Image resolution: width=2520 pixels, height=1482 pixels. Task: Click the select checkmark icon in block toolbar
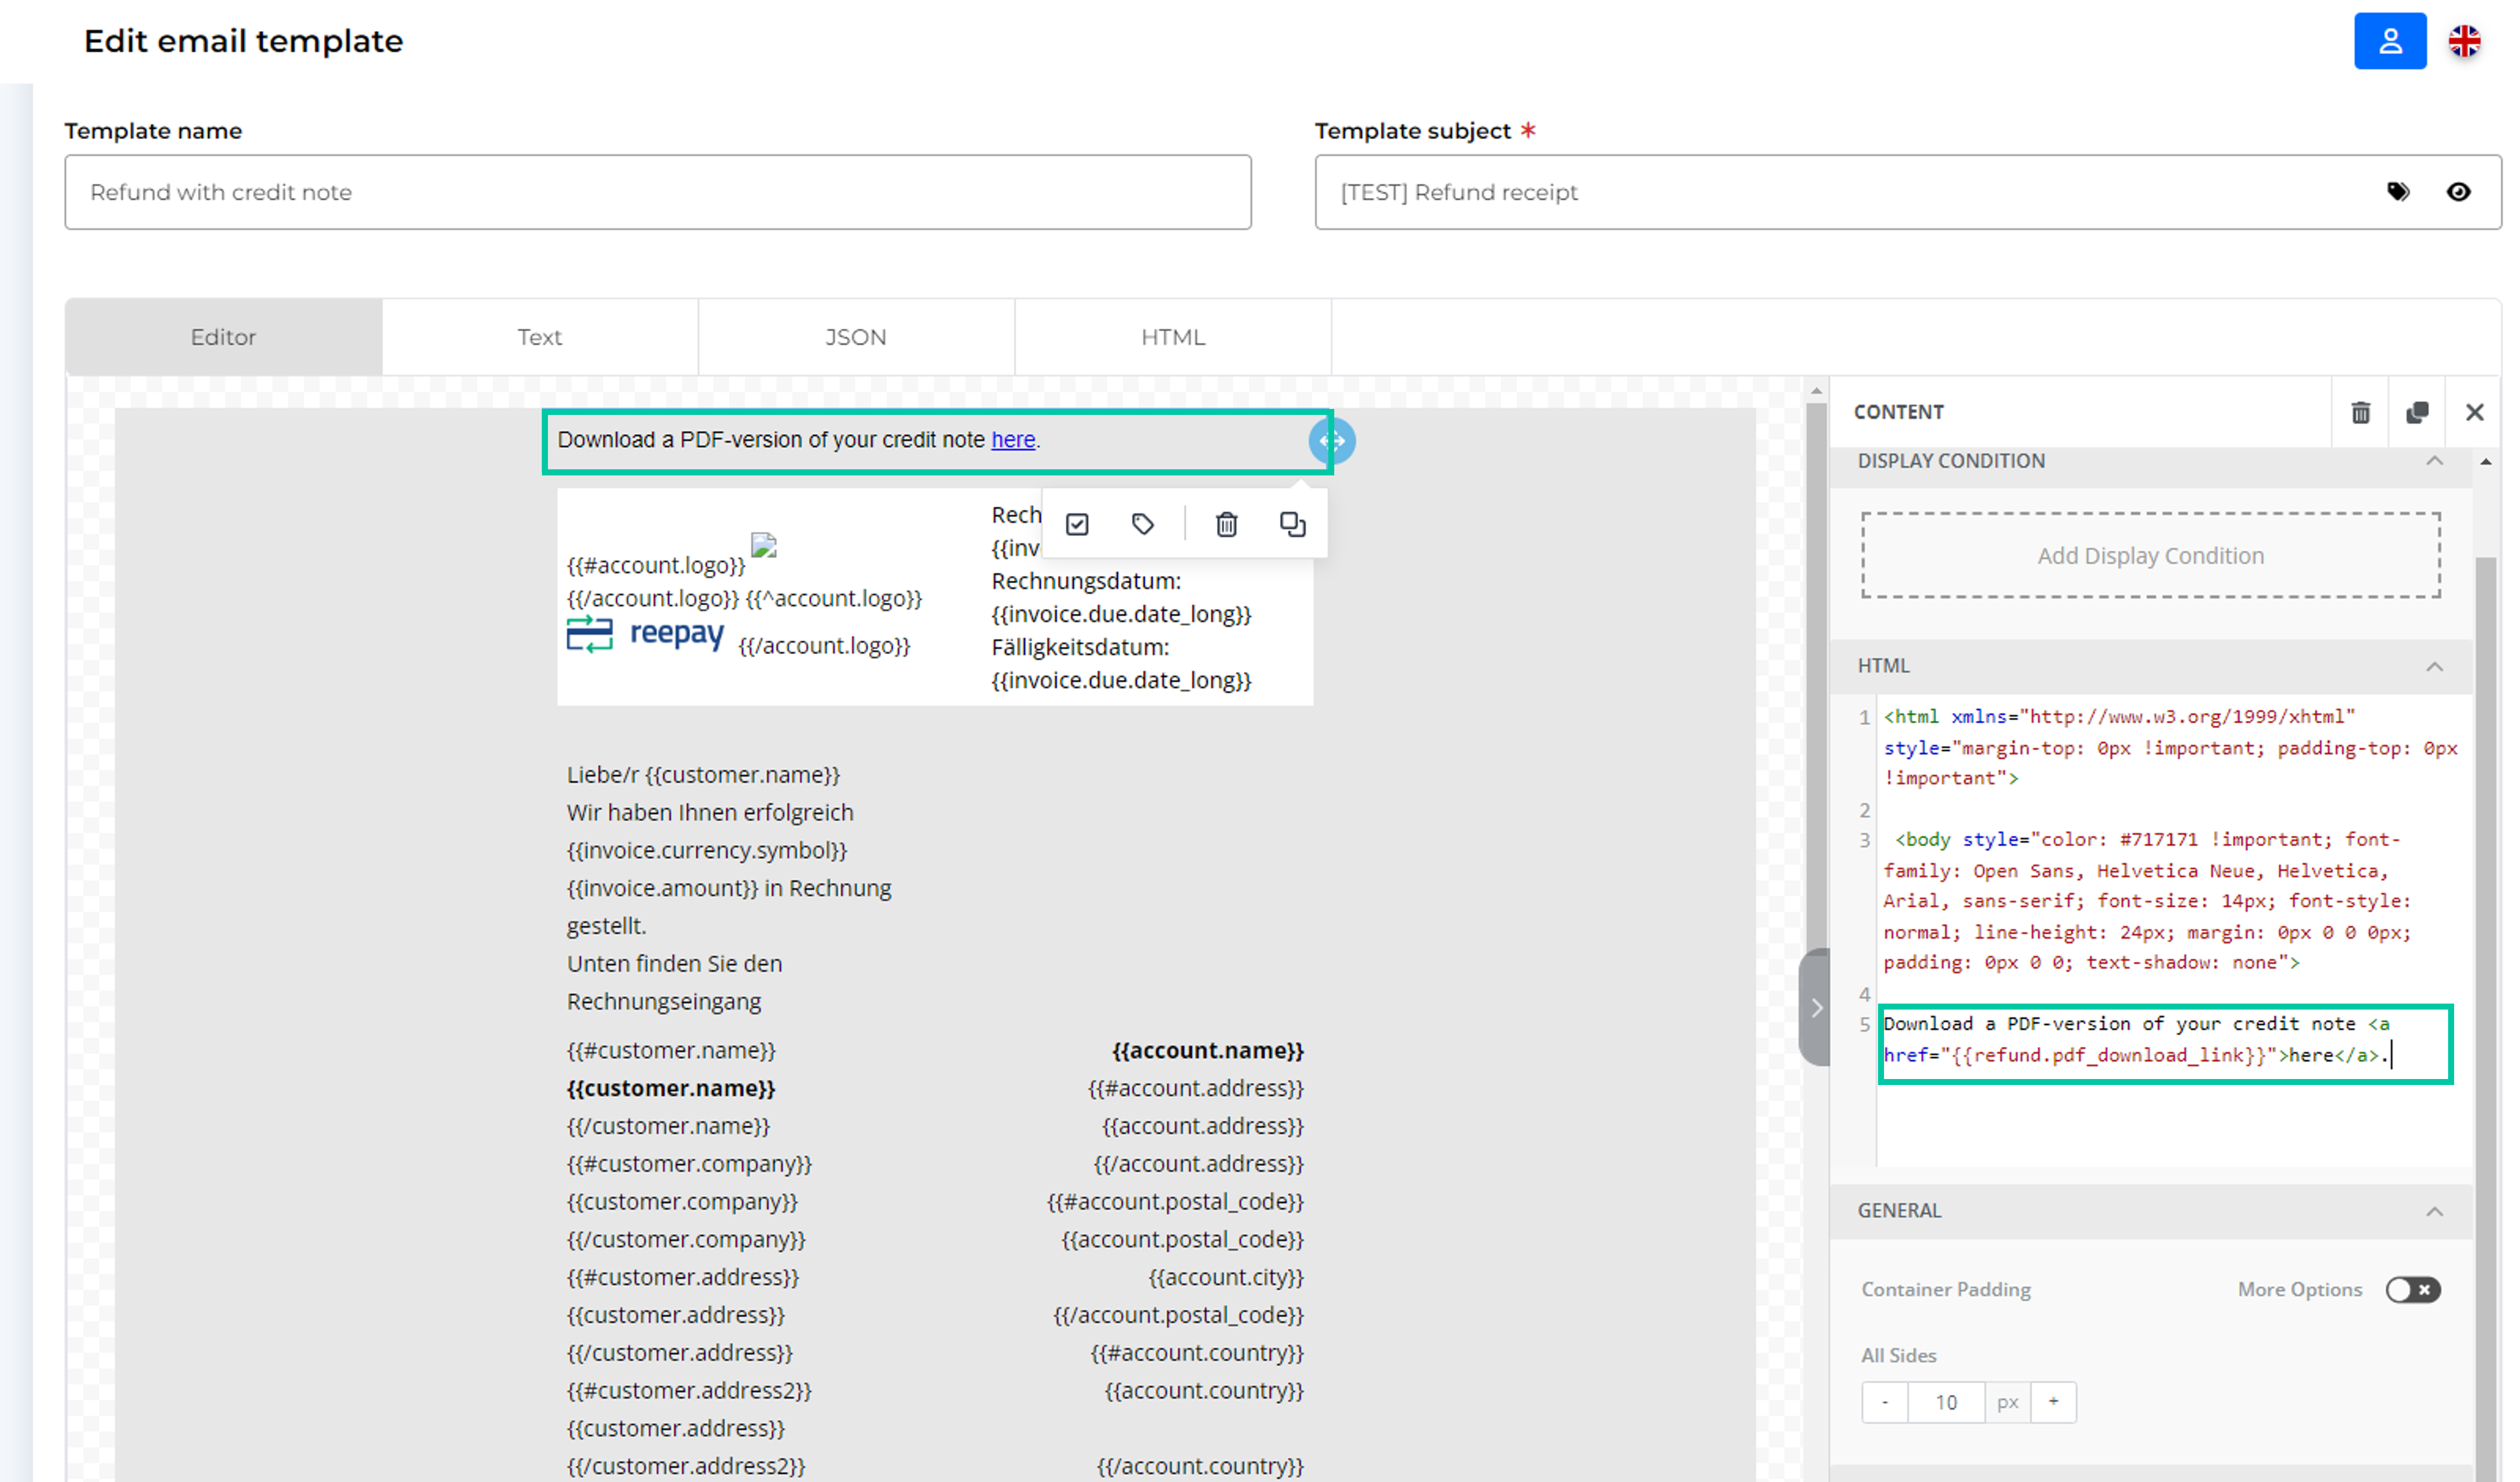coord(1077,524)
